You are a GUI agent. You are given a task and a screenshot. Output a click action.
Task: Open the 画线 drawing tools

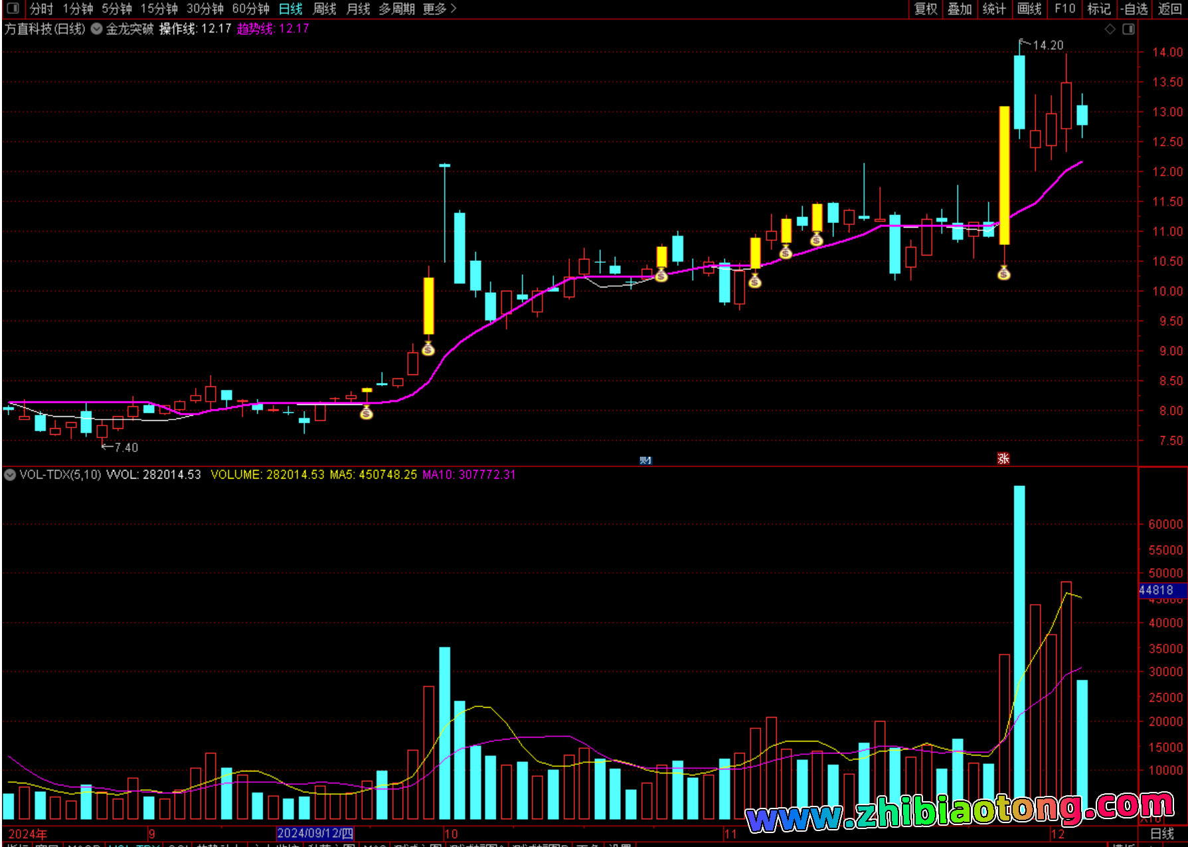(1029, 9)
